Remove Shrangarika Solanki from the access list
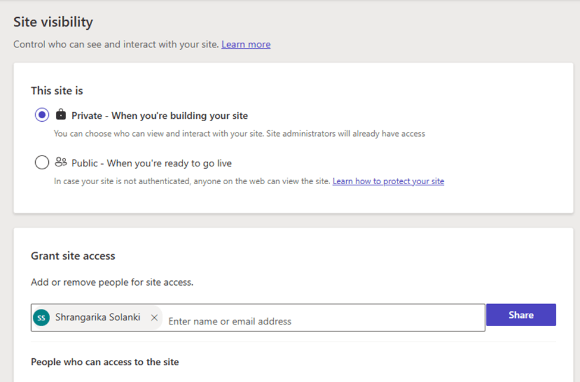The width and height of the screenshot is (580, 382). click(154, 318)
